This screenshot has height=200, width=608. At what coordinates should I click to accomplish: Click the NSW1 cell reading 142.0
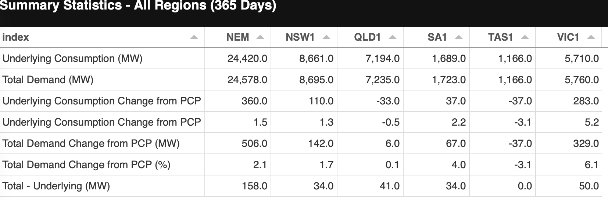(x=321, y=144)
